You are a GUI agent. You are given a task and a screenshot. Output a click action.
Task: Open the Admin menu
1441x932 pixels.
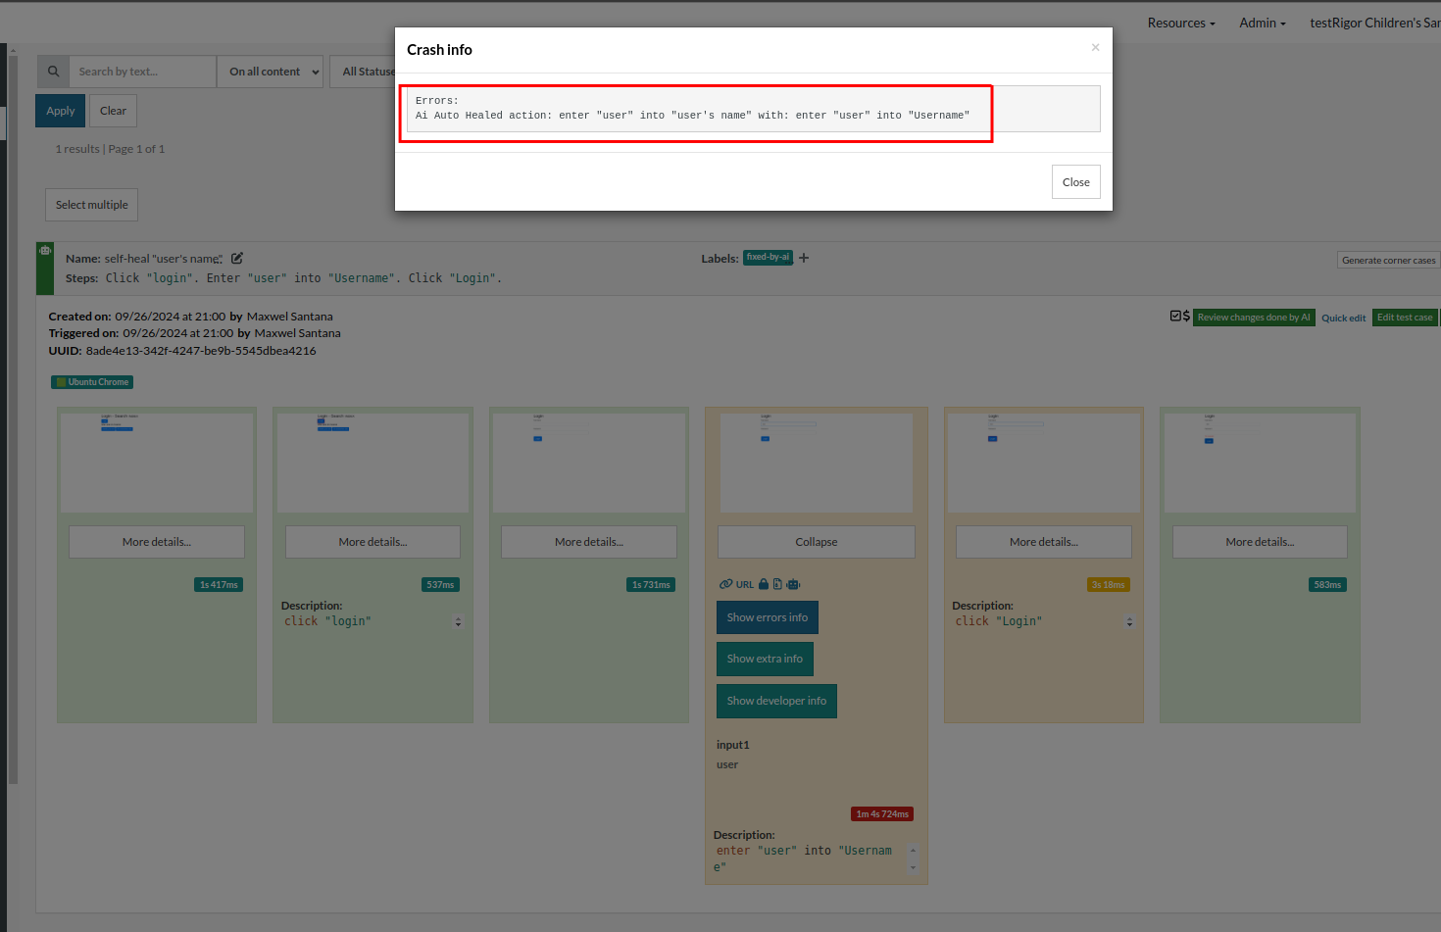pos(1262,23)
